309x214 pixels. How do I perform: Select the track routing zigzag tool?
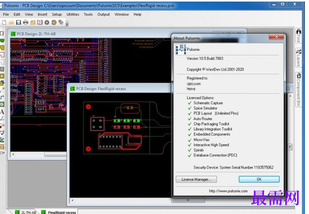click(2, 97)
